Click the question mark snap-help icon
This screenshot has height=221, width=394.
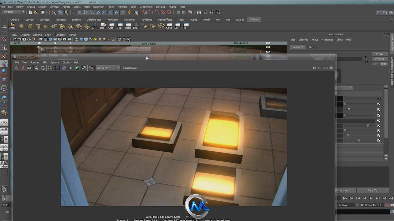click(123, 12)
